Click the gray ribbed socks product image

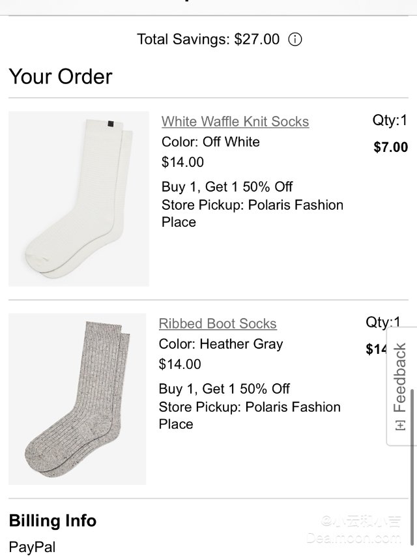click(x=77, y=399)
